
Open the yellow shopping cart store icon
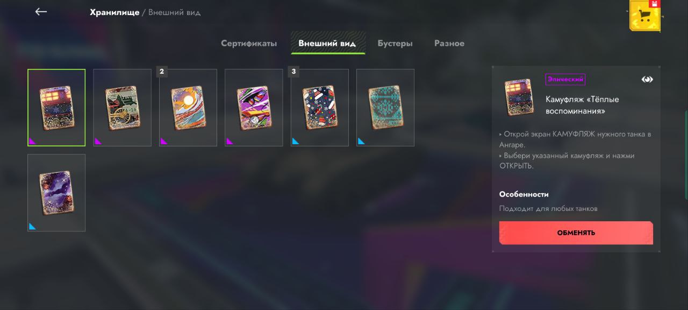(644, 16)
